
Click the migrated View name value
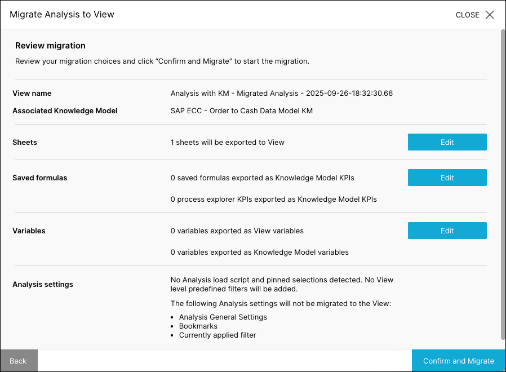click(x=281, y=93)
